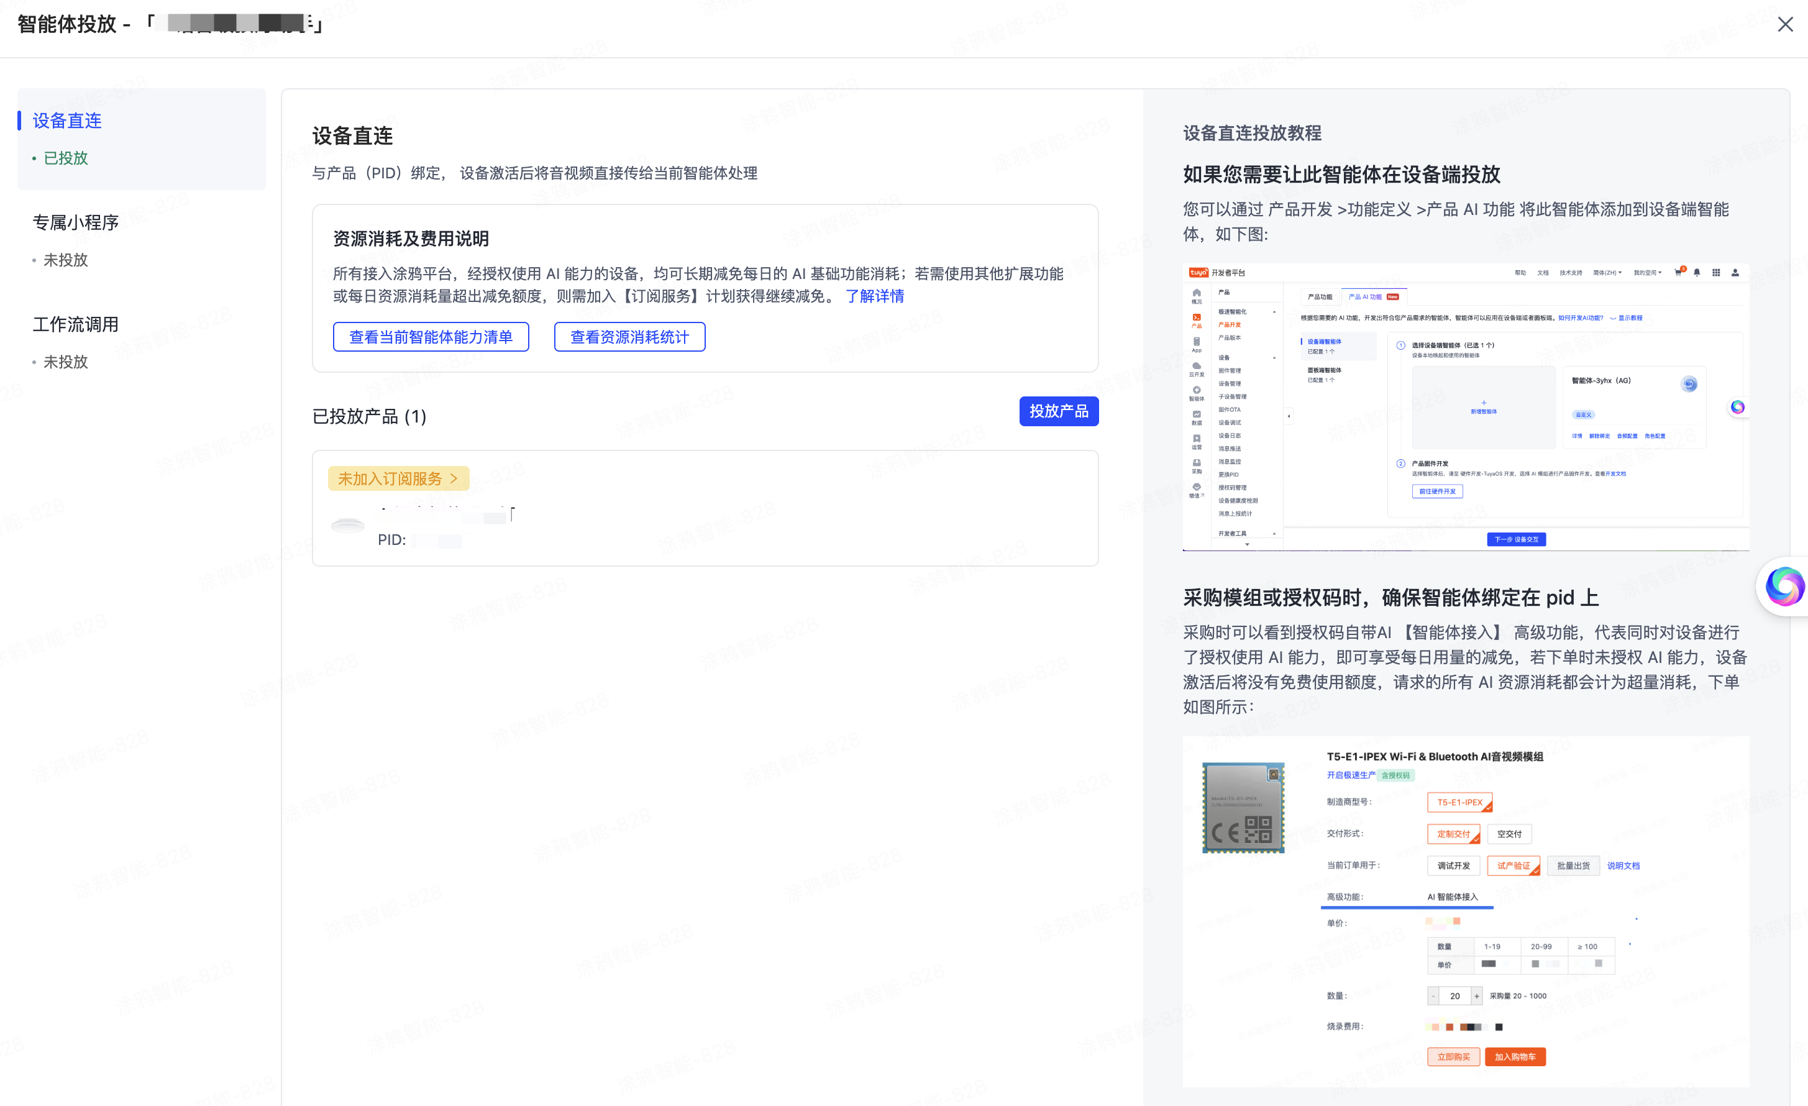Select 工作流调用 in the left sidebar

76,324
